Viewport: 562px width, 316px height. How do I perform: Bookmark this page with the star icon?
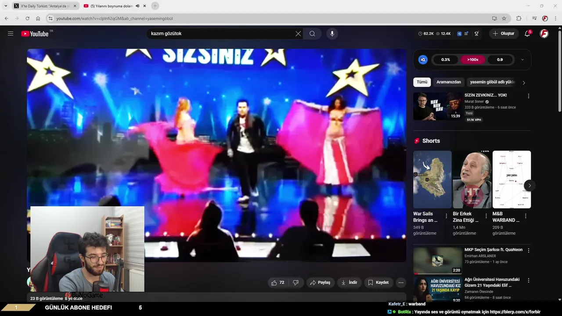pos(504,18)
